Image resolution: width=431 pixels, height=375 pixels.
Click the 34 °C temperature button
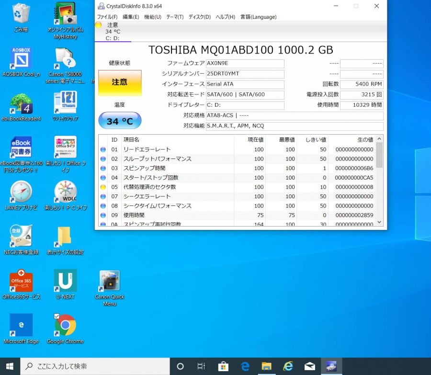tap(120, 120)
